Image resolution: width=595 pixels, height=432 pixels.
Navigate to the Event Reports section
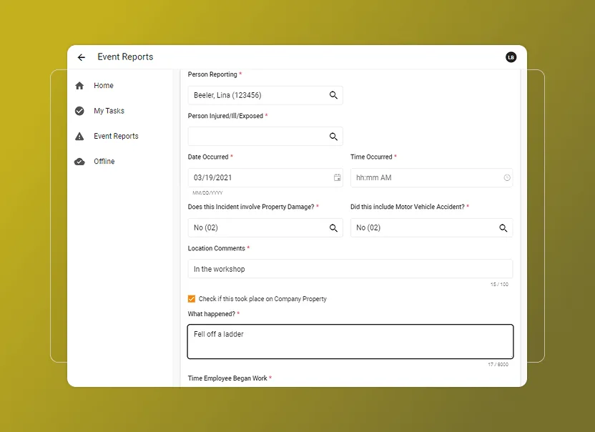click(x=117, y=136)
